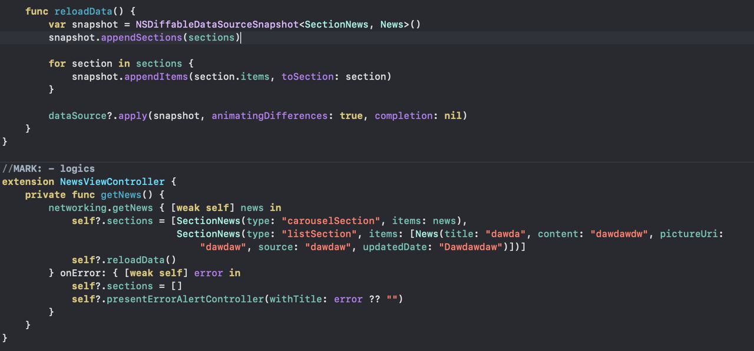Select the true keyword value
This screenshot has height=351, width=754.
click(x=351, y=115)
